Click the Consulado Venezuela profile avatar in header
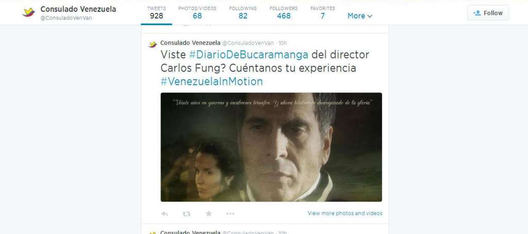Viewport: 528px width, 234px height. [x=29, y=12]
